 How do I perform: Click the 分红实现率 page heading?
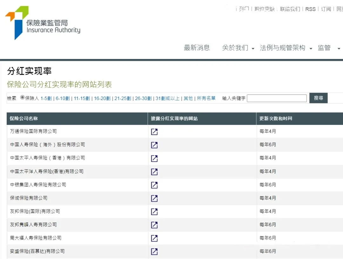click(x=29, y=71)
